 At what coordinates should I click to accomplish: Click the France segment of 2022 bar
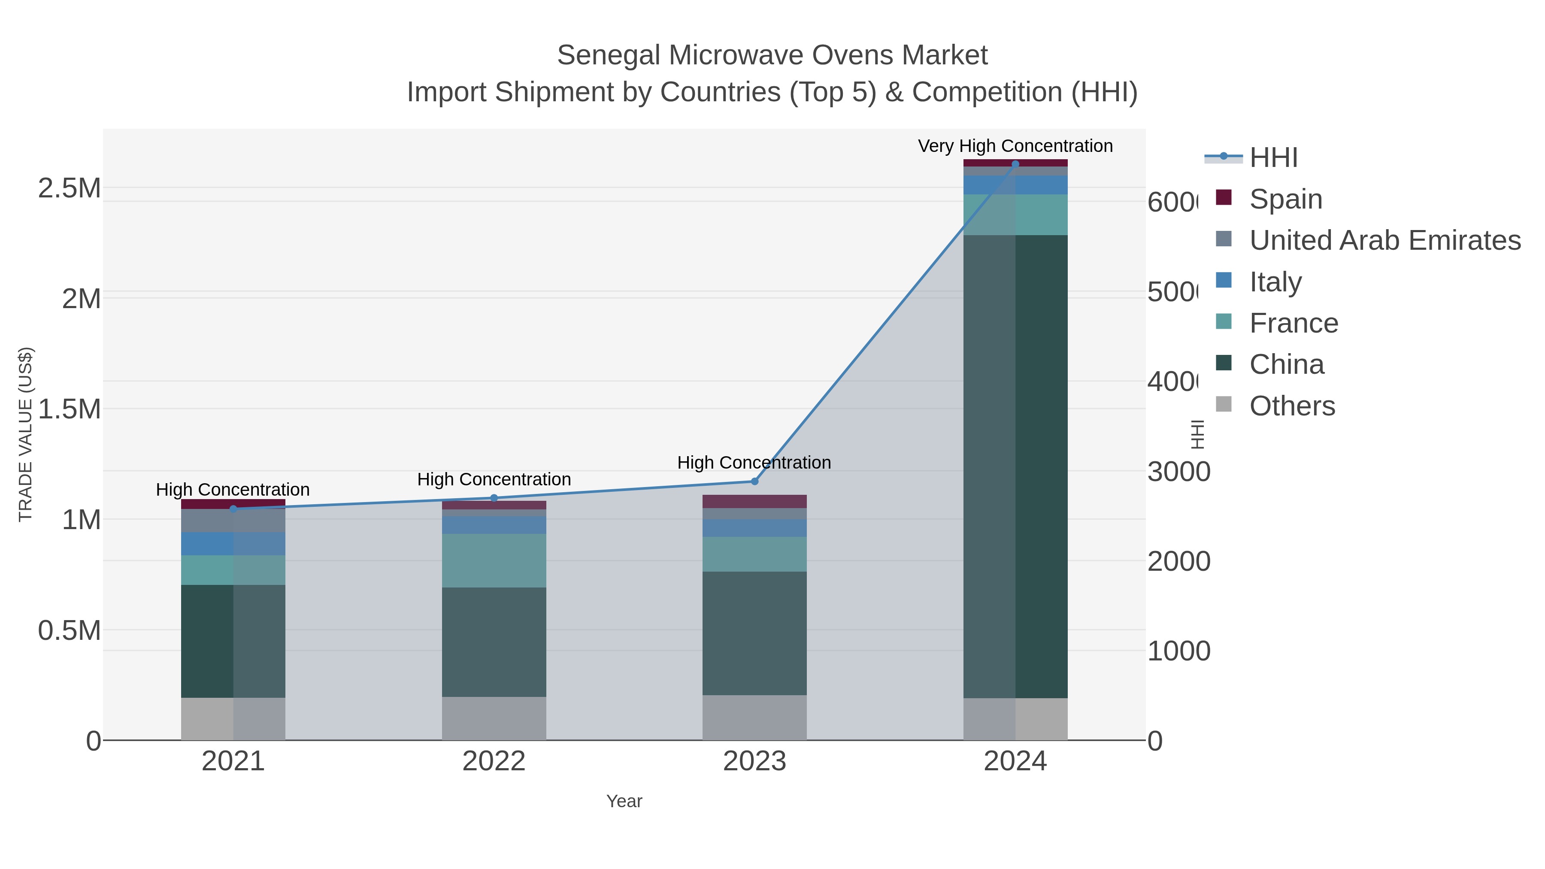click(494, 561)
